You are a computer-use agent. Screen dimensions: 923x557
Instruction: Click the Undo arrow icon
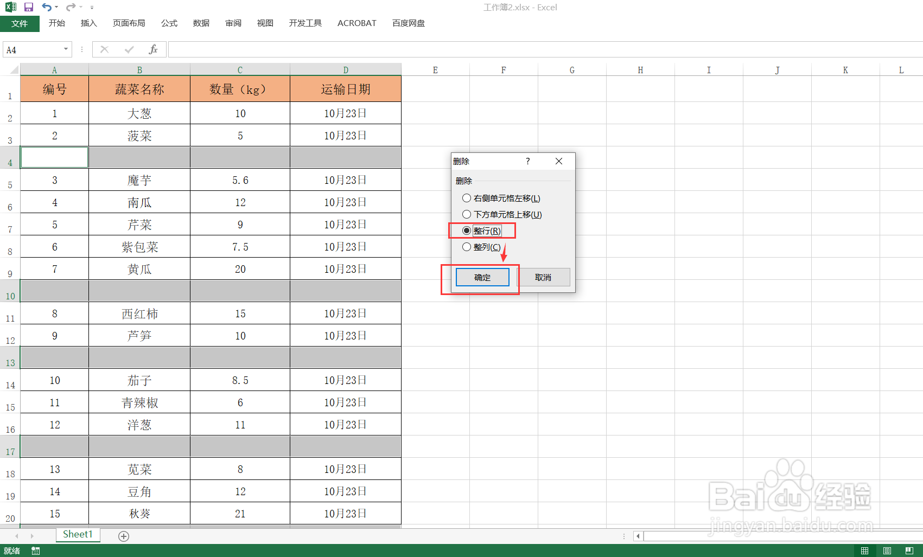pos(47,7)
